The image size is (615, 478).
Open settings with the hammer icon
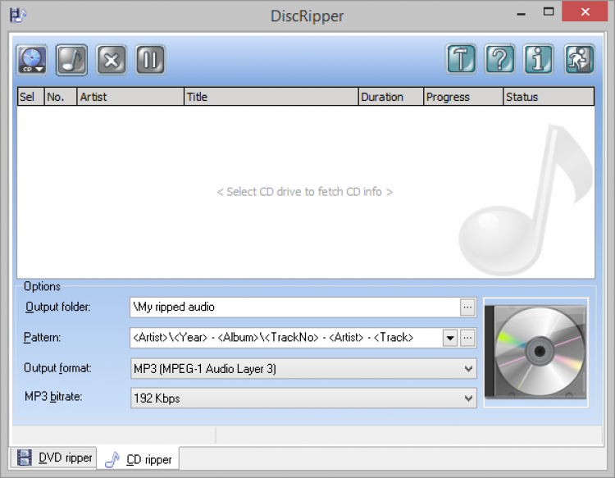pos(461,59)
